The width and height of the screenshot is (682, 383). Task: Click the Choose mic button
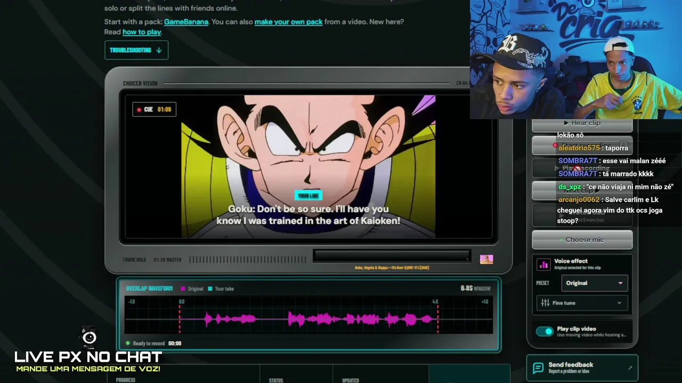pyautogui.click(x=582, y=240)
